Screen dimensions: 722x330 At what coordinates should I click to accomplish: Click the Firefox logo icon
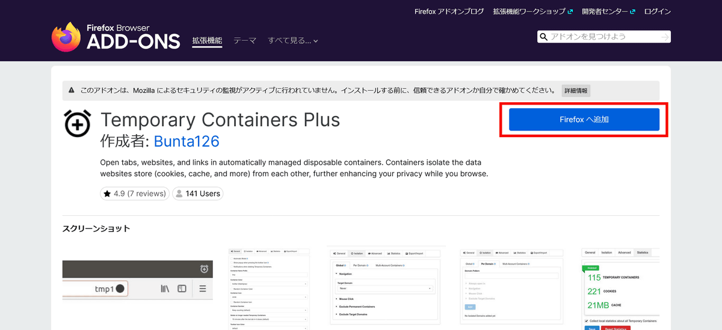[x=66, y=37]
